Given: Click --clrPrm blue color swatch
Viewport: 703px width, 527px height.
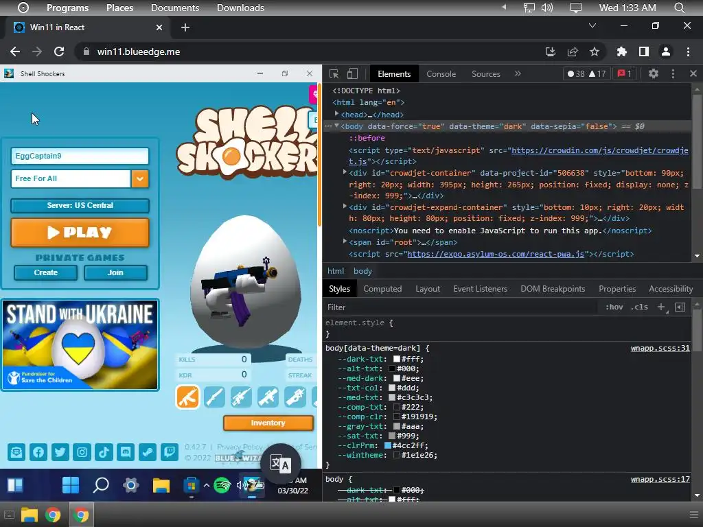Looking at the screenshot, I should click(388, 445).
